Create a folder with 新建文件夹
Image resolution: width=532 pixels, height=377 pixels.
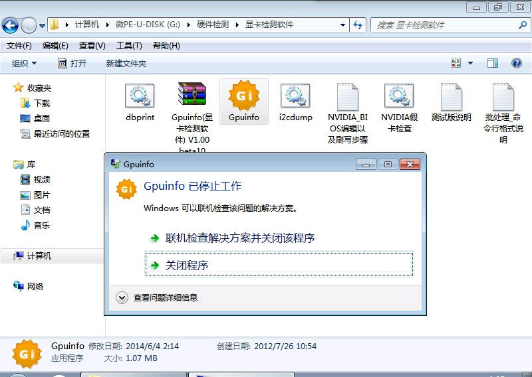tap(126, 63)
